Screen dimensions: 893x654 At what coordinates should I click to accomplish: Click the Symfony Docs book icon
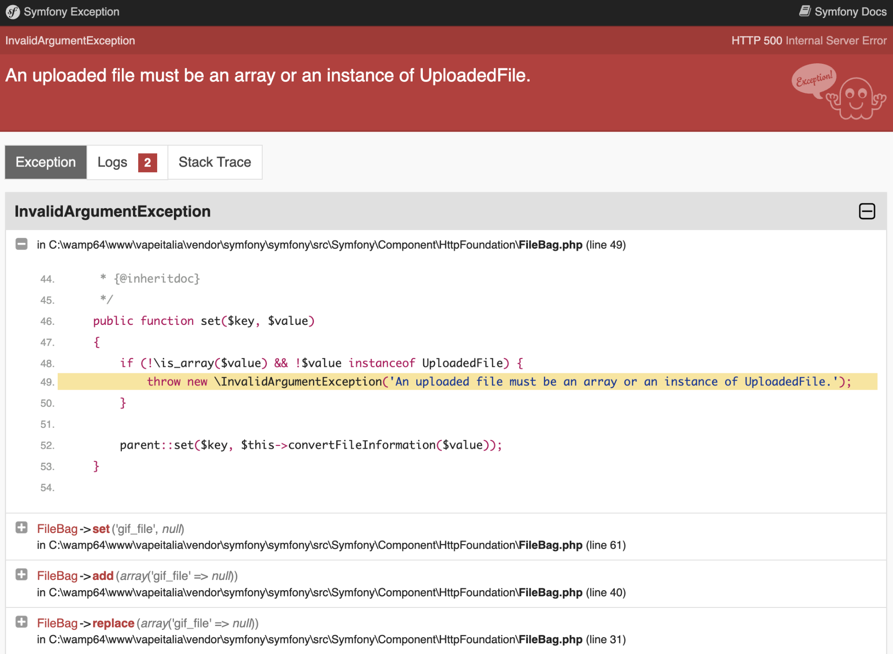[x=805, y=11]
